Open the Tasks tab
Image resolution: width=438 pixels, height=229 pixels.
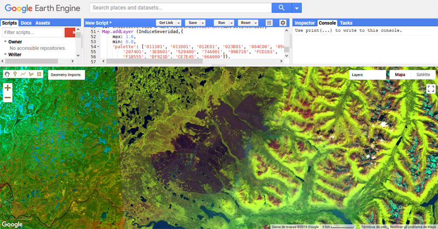346,23
